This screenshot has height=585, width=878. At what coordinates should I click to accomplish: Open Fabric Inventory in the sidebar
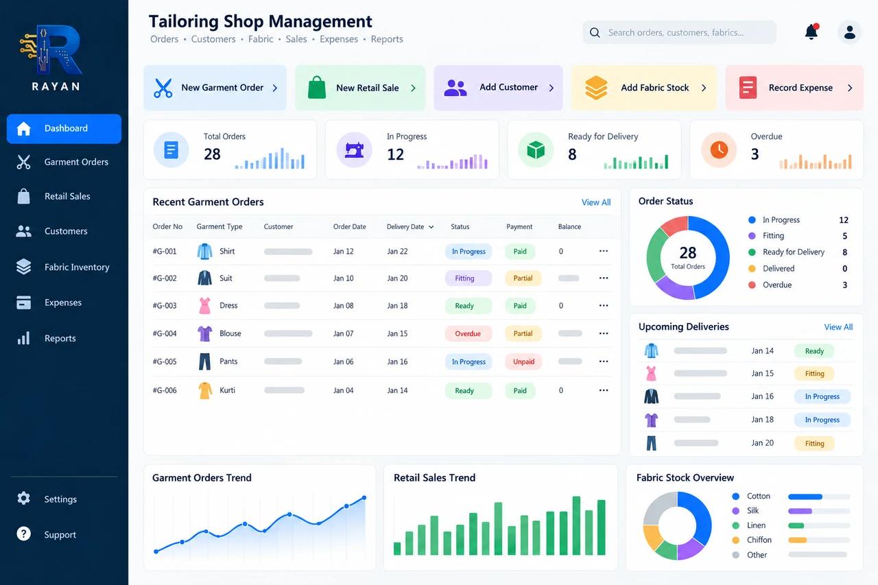click(x=64, y=267)
